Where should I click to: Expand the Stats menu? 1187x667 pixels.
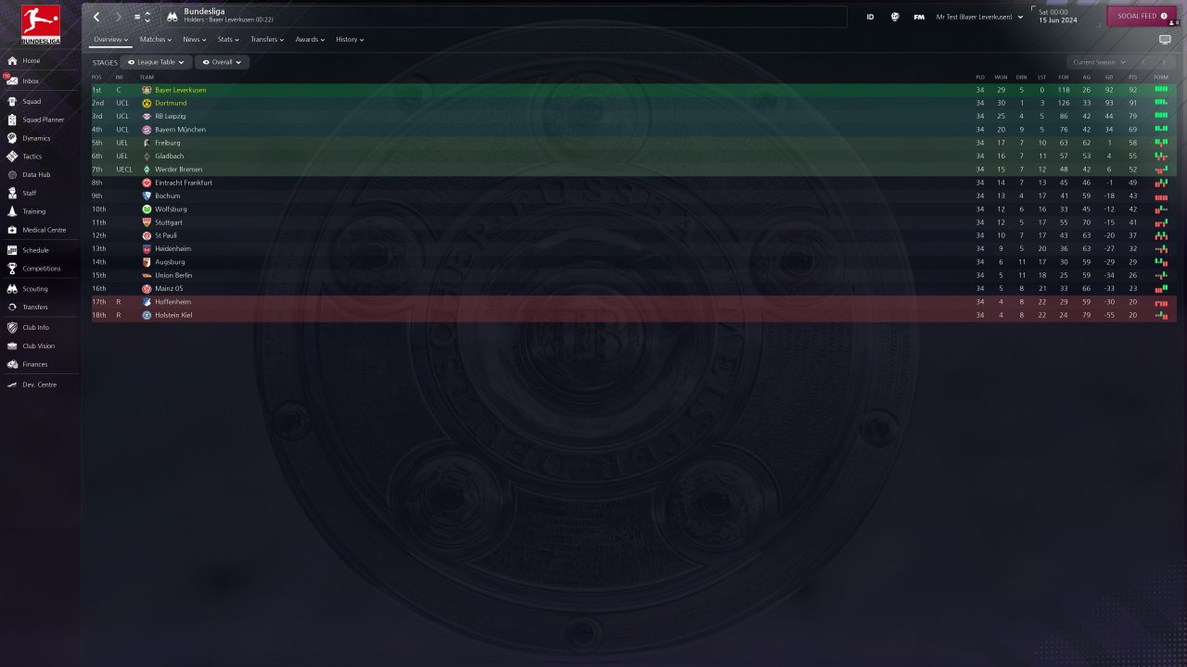[x=228, y=40]
